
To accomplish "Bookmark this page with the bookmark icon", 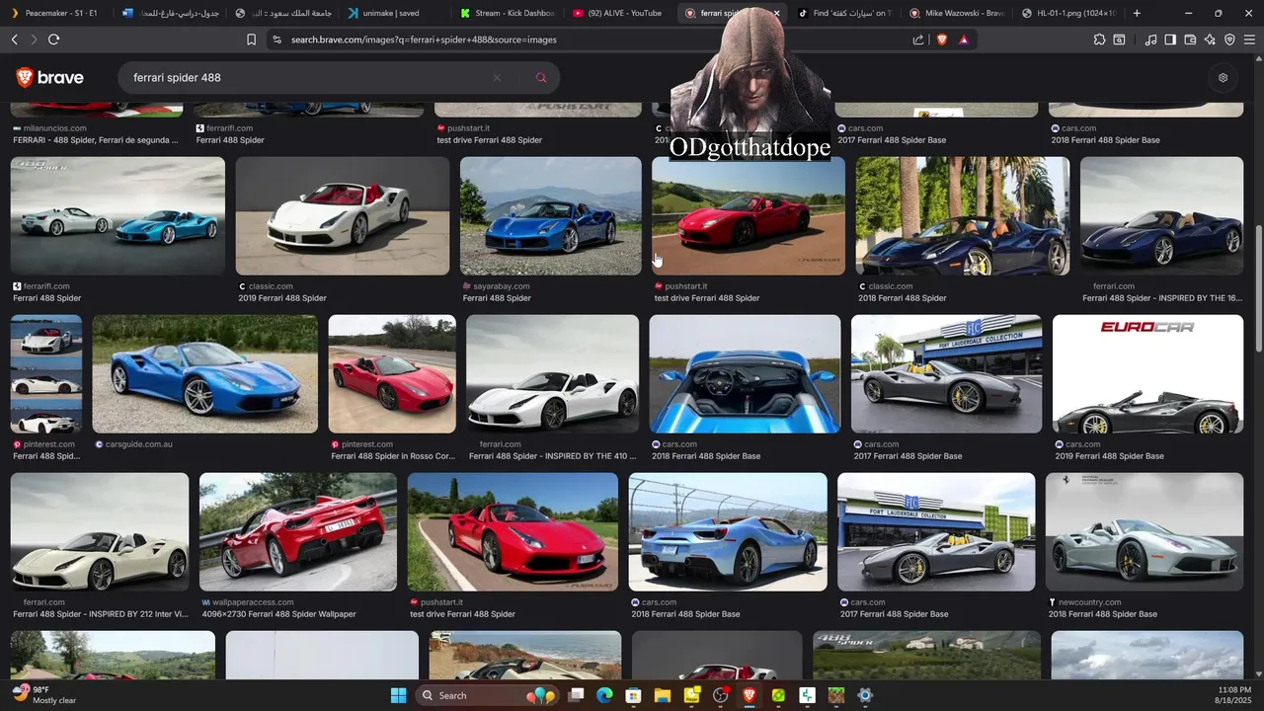I will click(x=251, y=39).
